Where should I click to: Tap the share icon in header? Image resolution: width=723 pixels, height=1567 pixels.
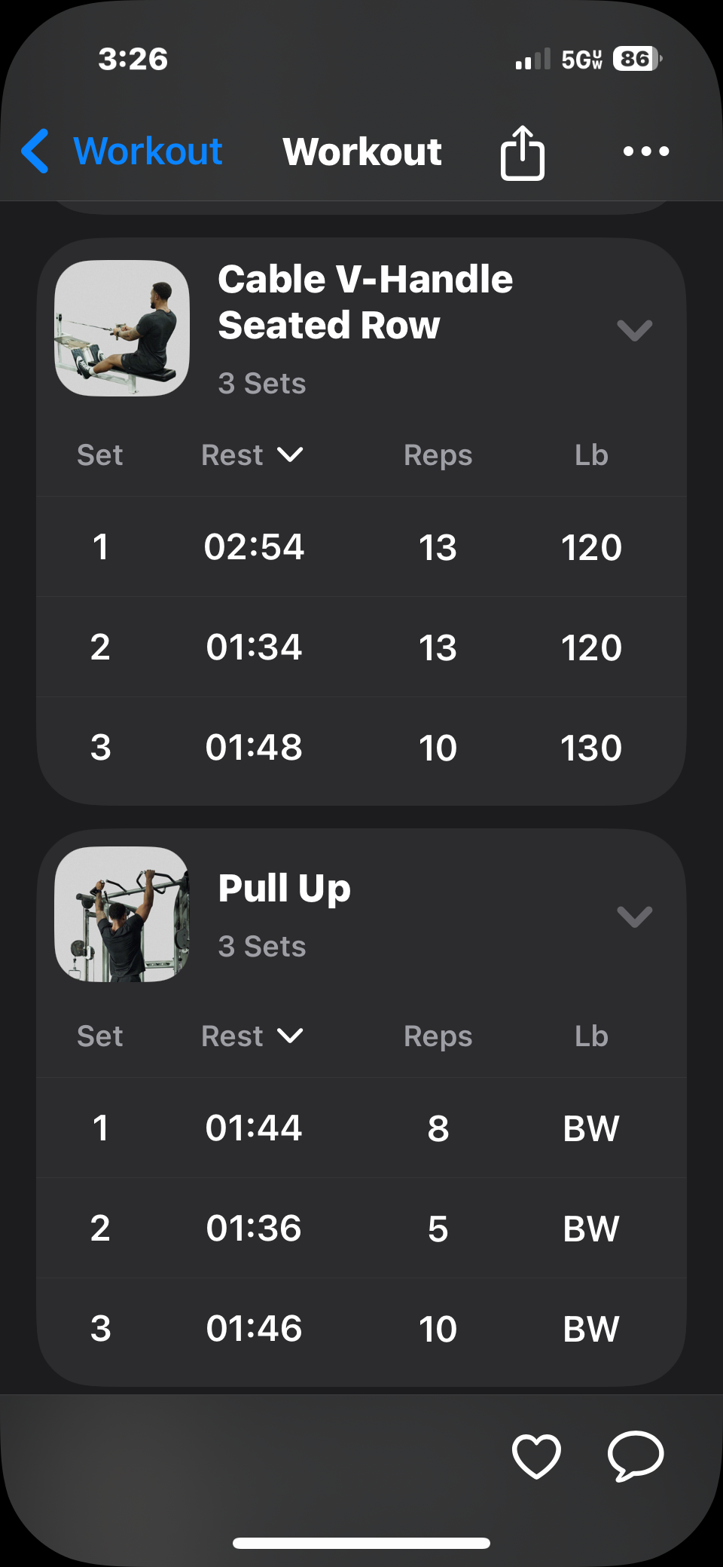[522, 152]
